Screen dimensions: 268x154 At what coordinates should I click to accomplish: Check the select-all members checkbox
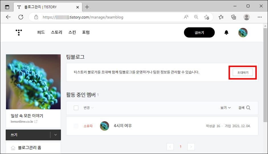pyautogui.click(x=76, y=108)
